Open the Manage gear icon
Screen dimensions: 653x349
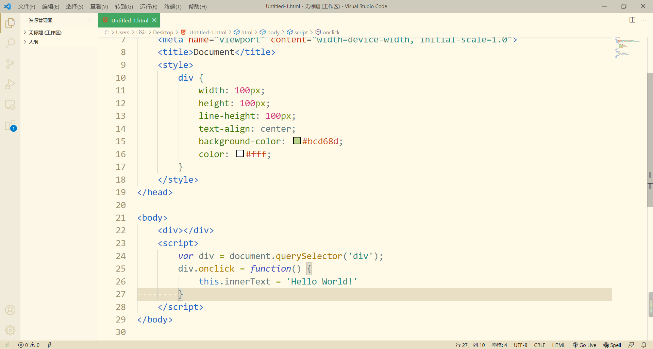(x=10, y=330)
